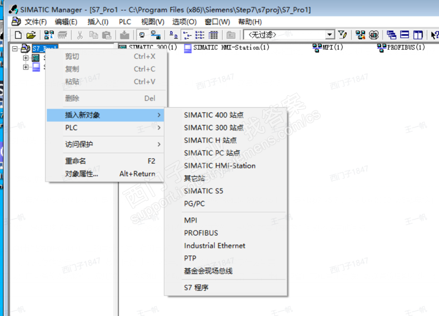
Task: Select the PROFIBUS(1) network object
Action: [401, 48]
